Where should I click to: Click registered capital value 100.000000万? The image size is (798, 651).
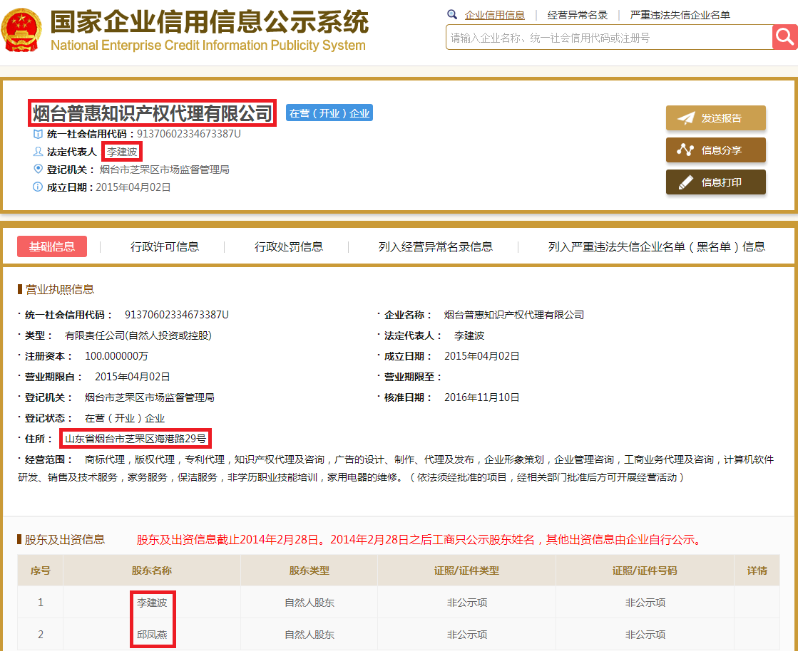click(116, 356)
